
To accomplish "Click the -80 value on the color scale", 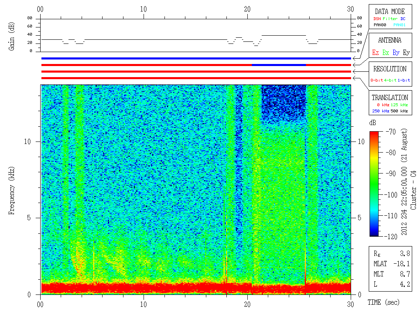I will coord(391,153).
